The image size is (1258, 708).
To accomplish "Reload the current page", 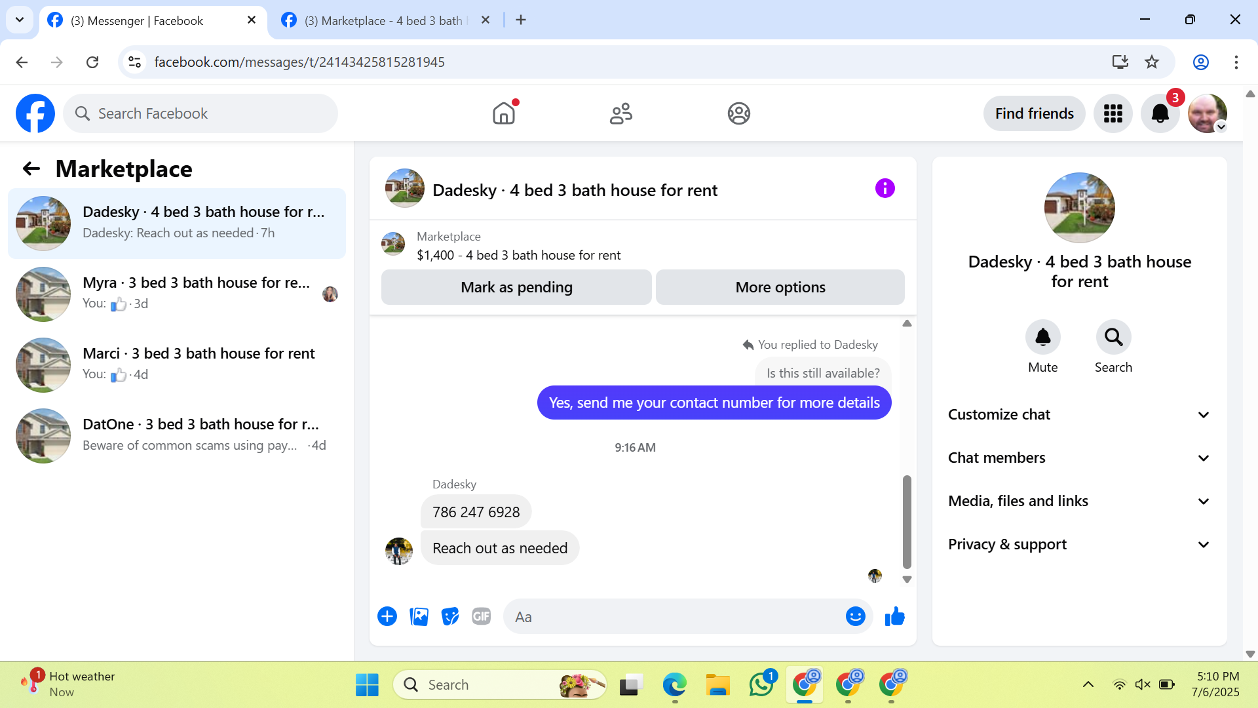I will [92, 62].
